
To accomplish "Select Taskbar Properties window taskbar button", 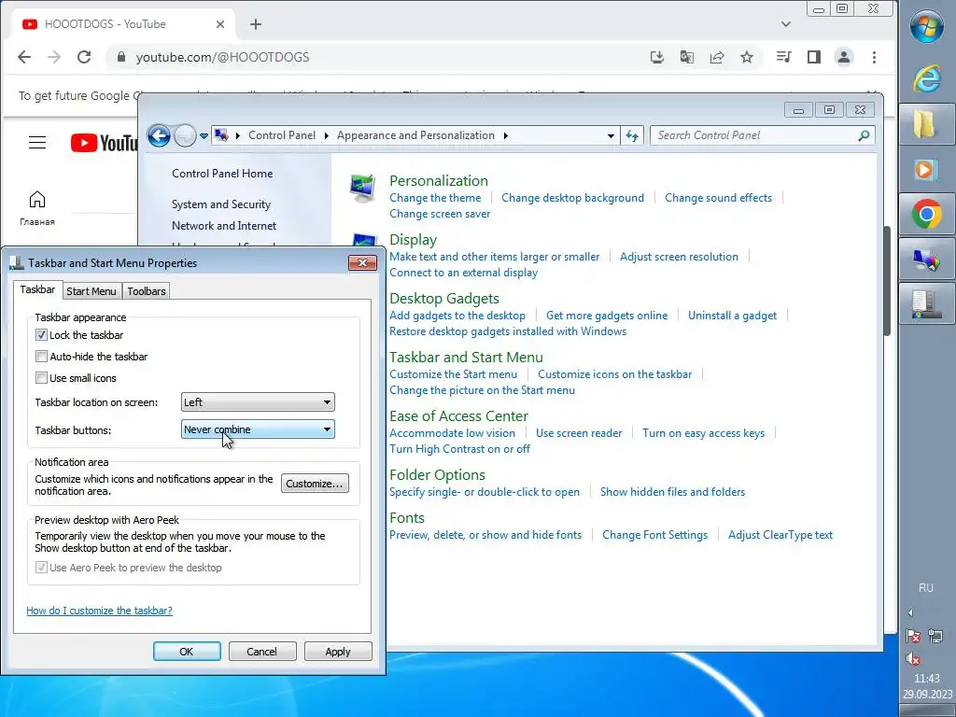I will point(927,304).
